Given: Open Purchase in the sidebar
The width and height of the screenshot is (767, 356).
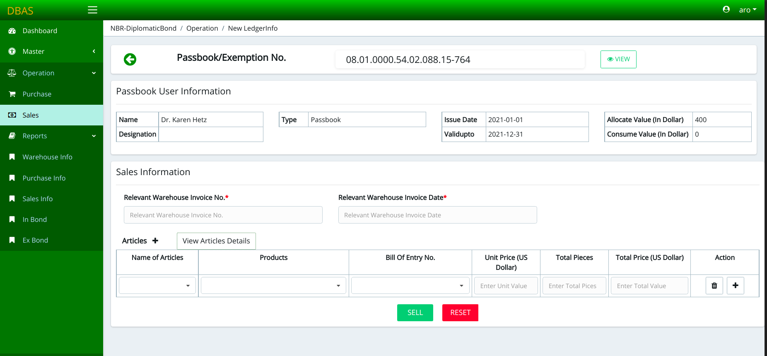Looking at the screenshot, I should pos(51,94).
